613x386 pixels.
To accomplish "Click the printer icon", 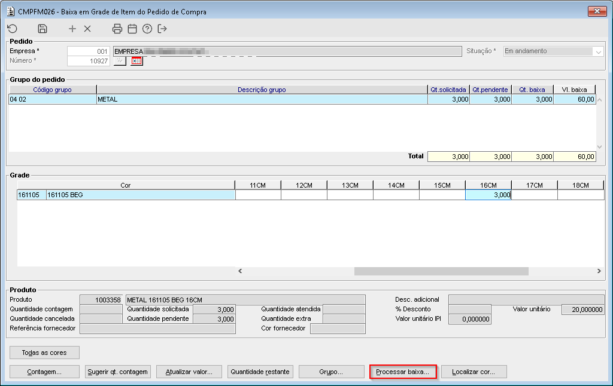I will pos(117,29).
